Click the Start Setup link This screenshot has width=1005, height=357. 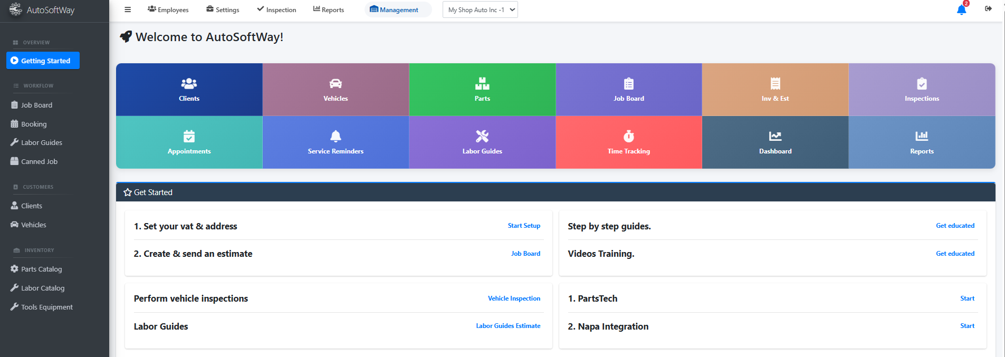[x=524, y=226]
